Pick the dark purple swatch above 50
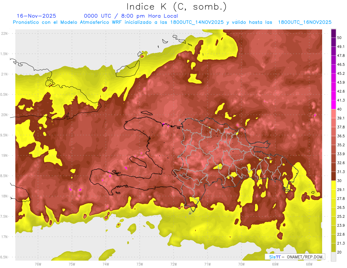Viewport: 347px width, 268px height. coord(333,33)
